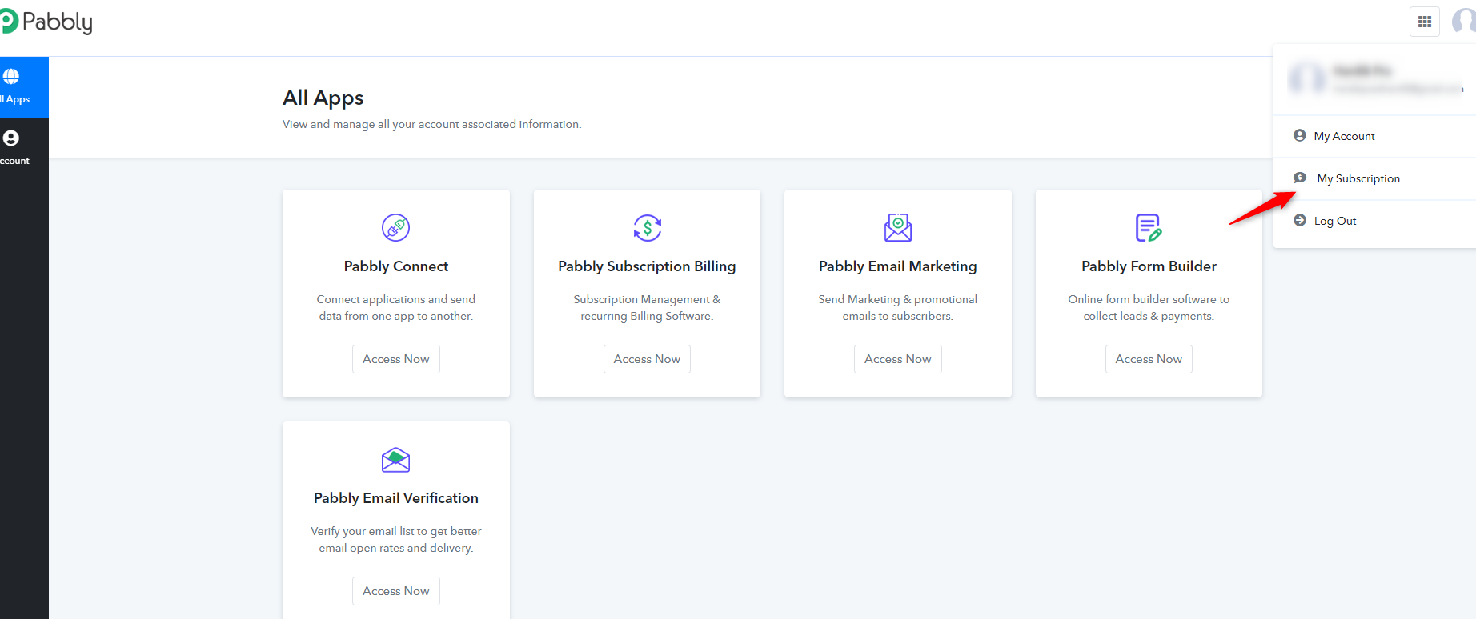This screenshot has height=619, width=1476.
Task: Click the Pabbly Subscription Billing dollar icon
Action: [x=647, y=228]
